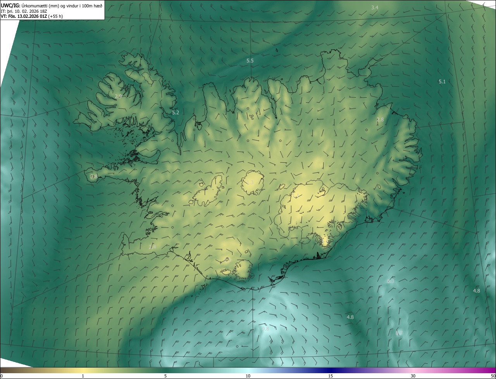Click the 9.8 value label south of Iceland
This screenshot has width=496, height=379.
point(265,329)
